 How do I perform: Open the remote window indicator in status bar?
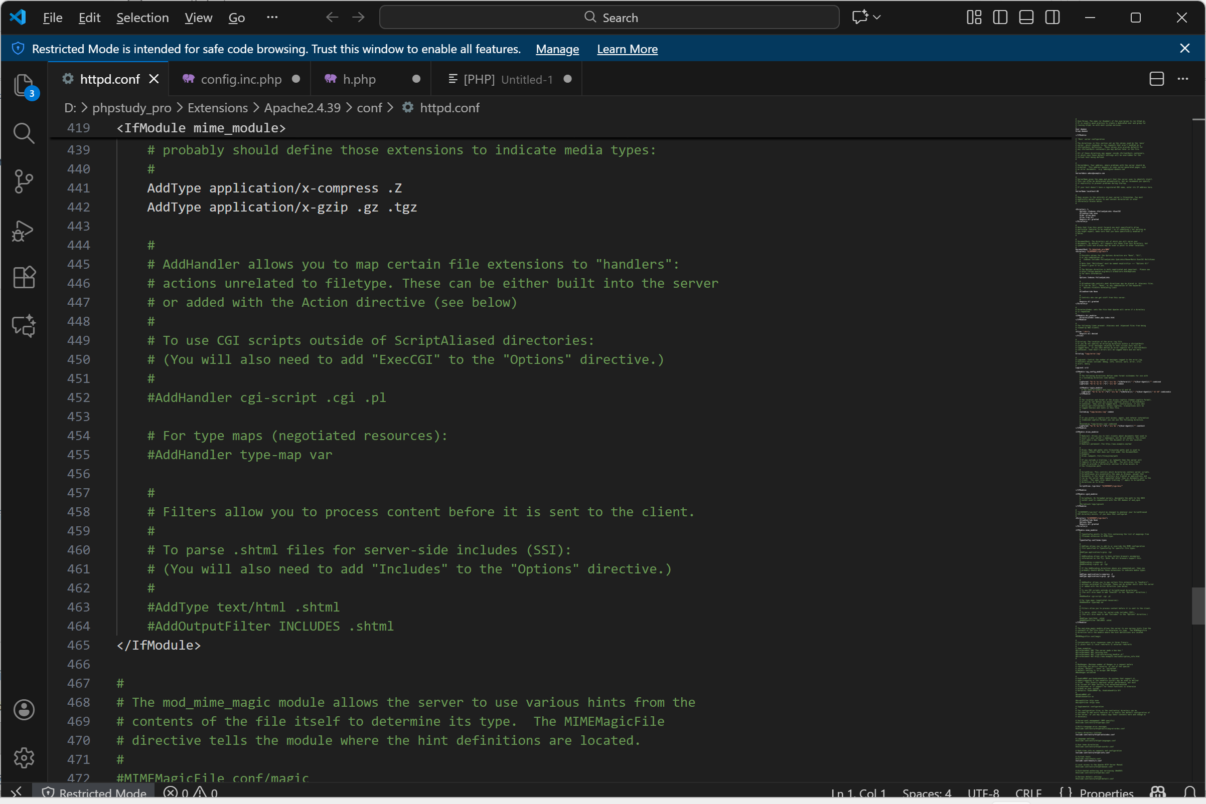(x=17, y=792)
